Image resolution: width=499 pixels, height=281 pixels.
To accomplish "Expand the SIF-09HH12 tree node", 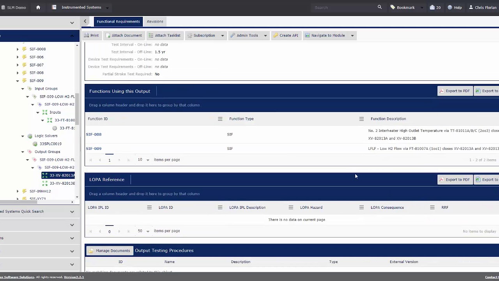I will pos(18,191).
